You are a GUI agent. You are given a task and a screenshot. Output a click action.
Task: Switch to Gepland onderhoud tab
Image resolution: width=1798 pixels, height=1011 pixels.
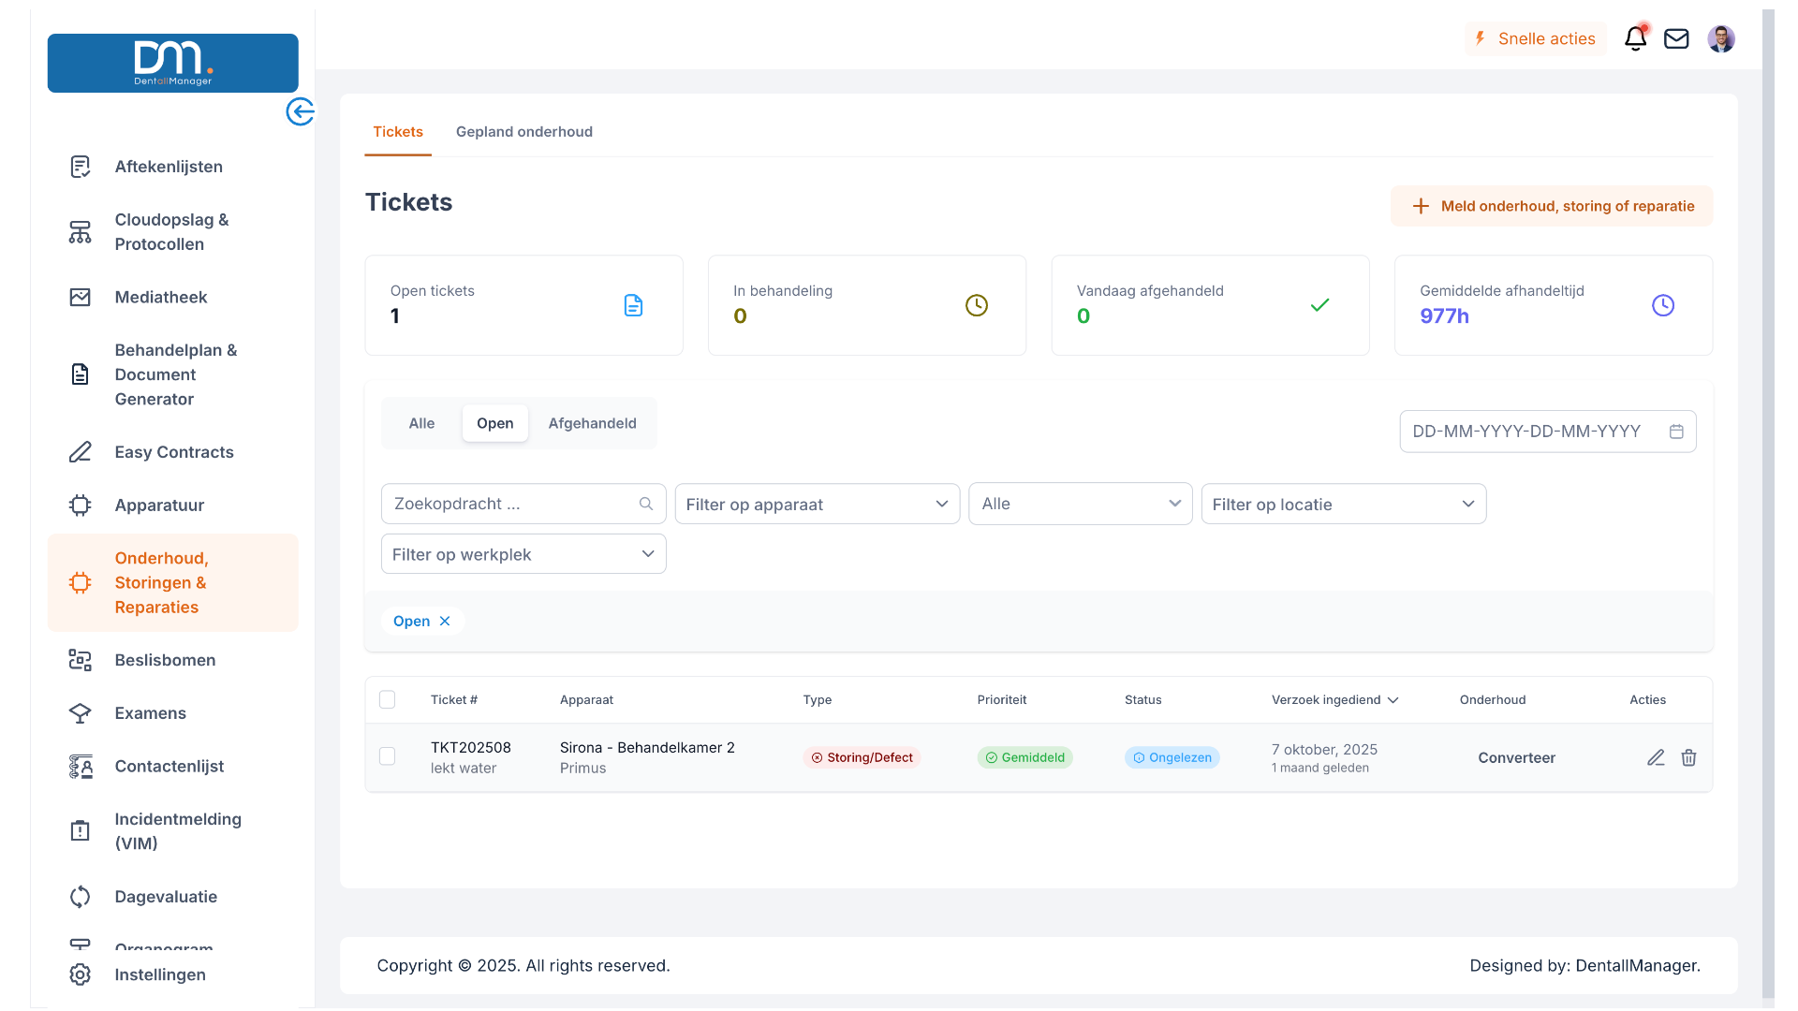pos(523,132)
